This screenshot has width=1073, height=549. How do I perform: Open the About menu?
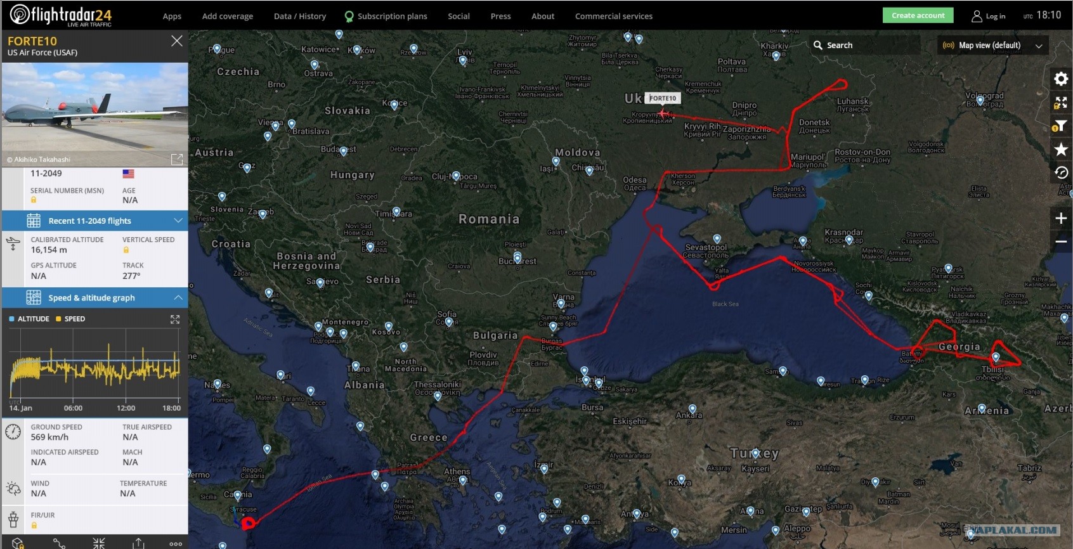(x=543, y=16)
